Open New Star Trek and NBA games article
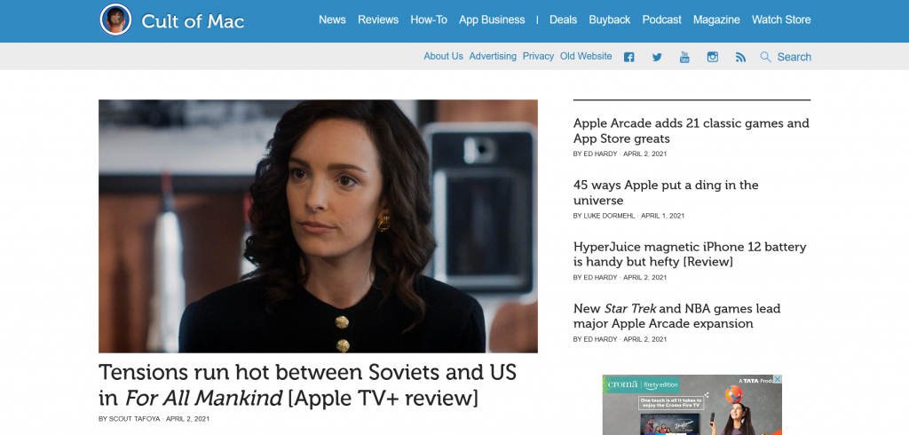This screenshot has width=909, height=435. coord(676,316)
